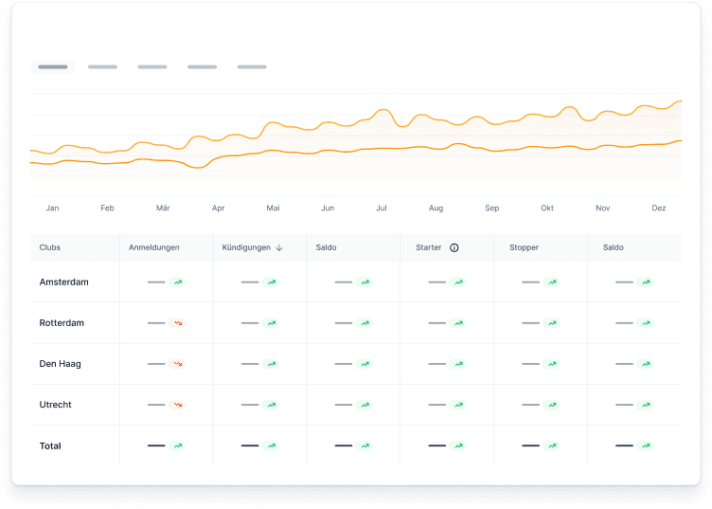
Task: Click the Dez month on chart axis
Action: coord(659,208)
